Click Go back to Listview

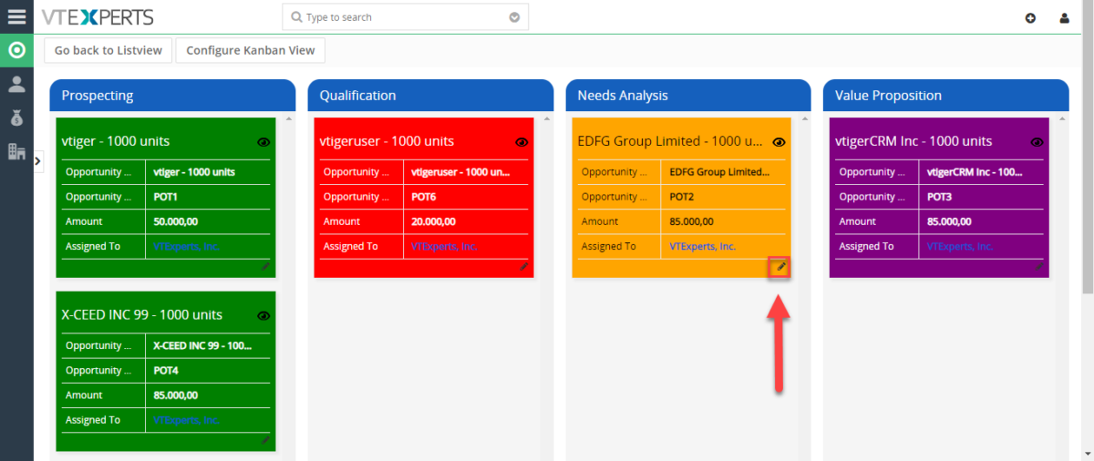click(108, 50)
